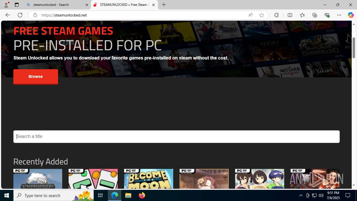Open the Collections icon
357x201 pixels.
(315, 15)
